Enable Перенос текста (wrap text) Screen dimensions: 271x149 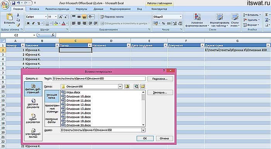click(x=112, y=17)
